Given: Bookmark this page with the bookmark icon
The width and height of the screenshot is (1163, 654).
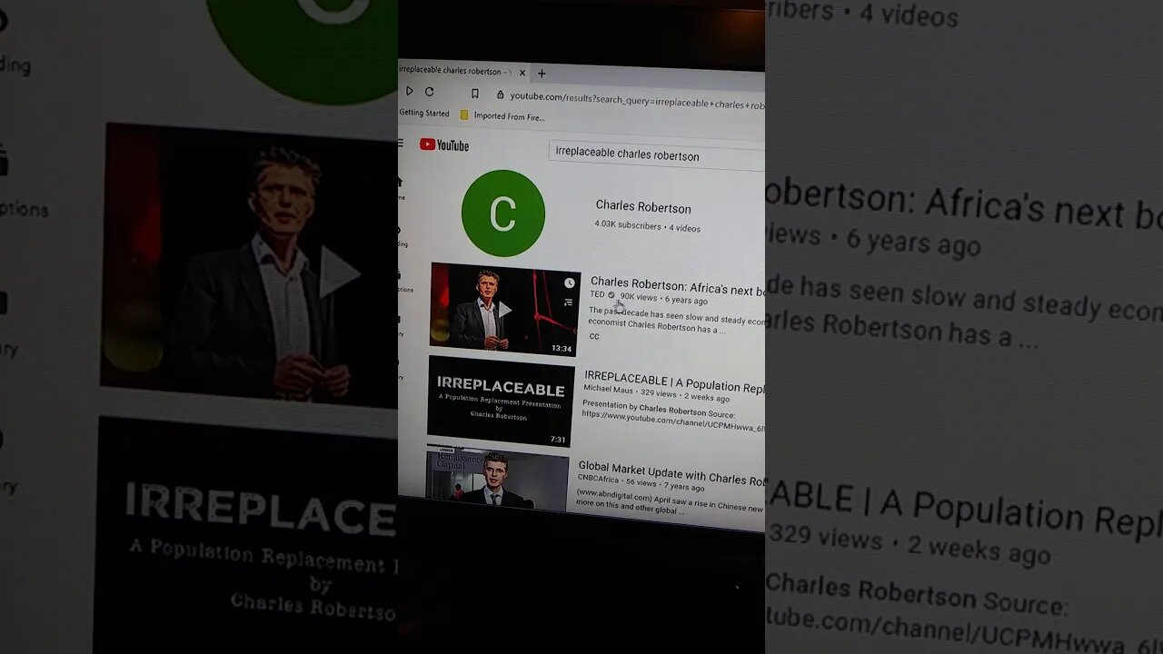Looking at the screenshot, I should tap(474, 94).
